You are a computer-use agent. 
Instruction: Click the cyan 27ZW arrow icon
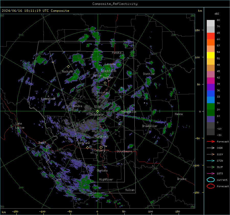coord(211,161)
